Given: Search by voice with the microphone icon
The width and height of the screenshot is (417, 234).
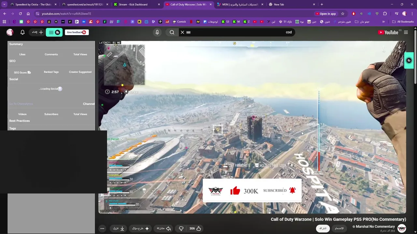Looking at the screenshot, I should pos(157,32).
